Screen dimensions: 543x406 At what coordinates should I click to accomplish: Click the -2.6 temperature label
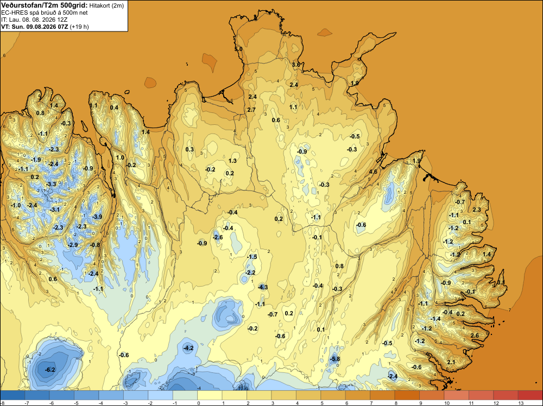coord(218,237)
